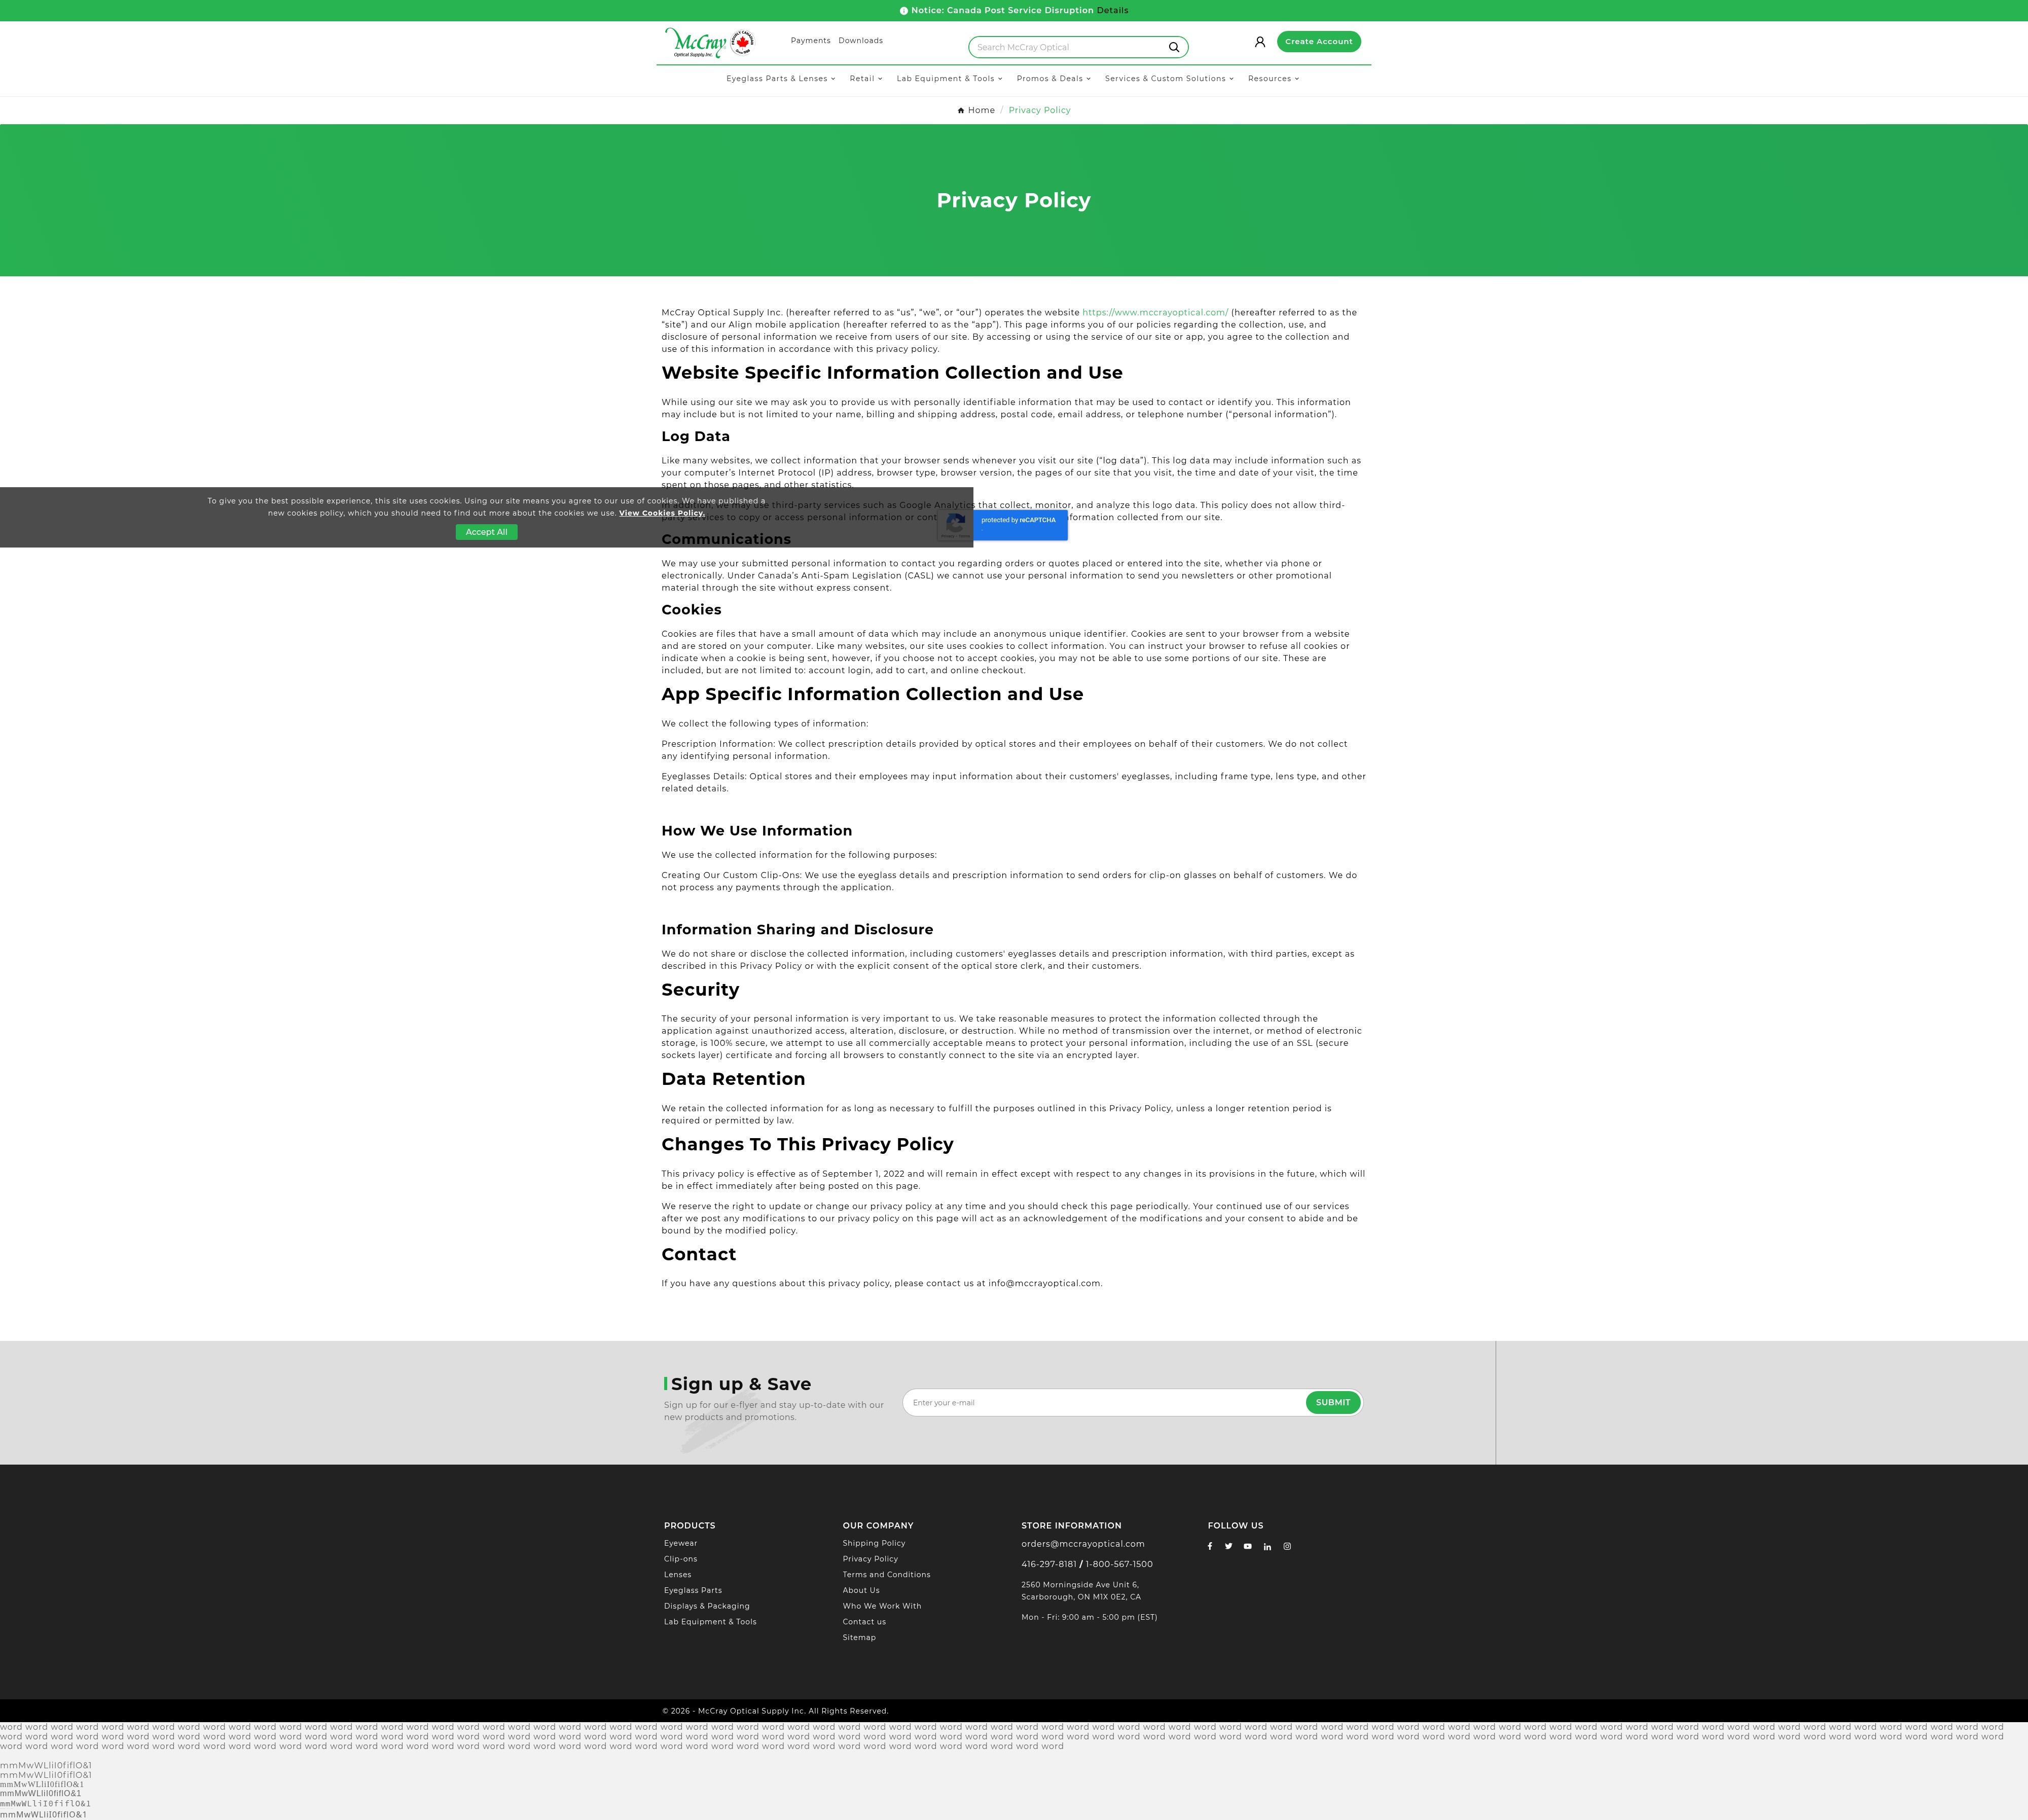The height and width of the screenshot is (1820, 2028).
Task: Go to Home breadcrumb link
Action: pos(981,110)
